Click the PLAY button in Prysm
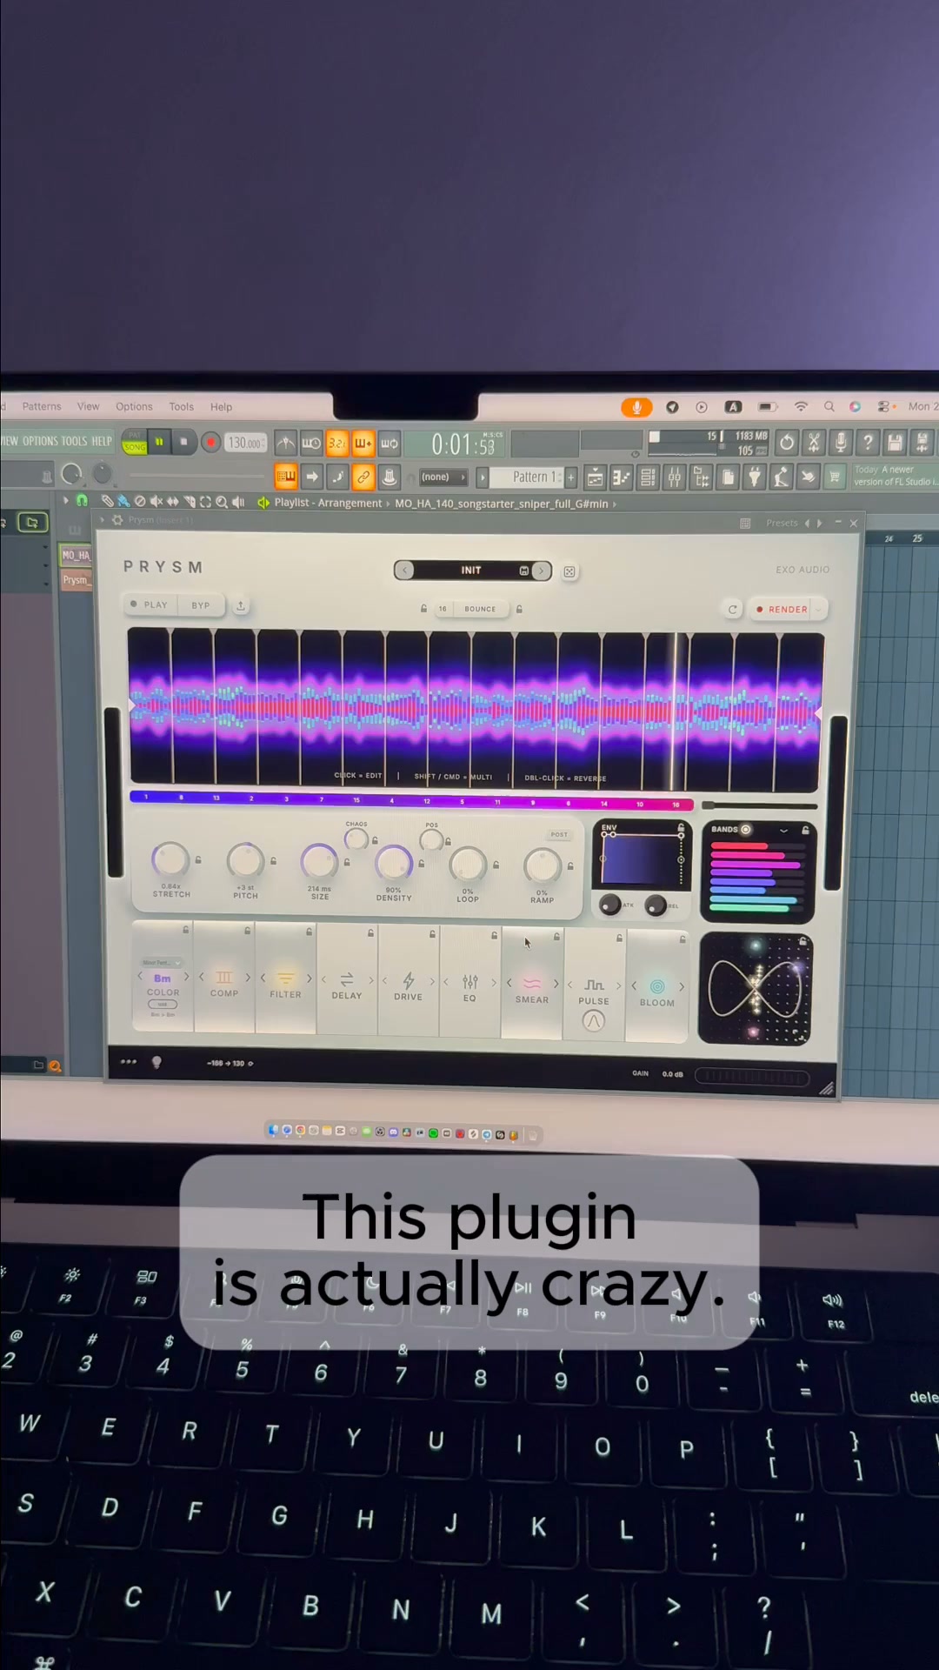The image size is (939, 1670). click(x=150, y=605)
